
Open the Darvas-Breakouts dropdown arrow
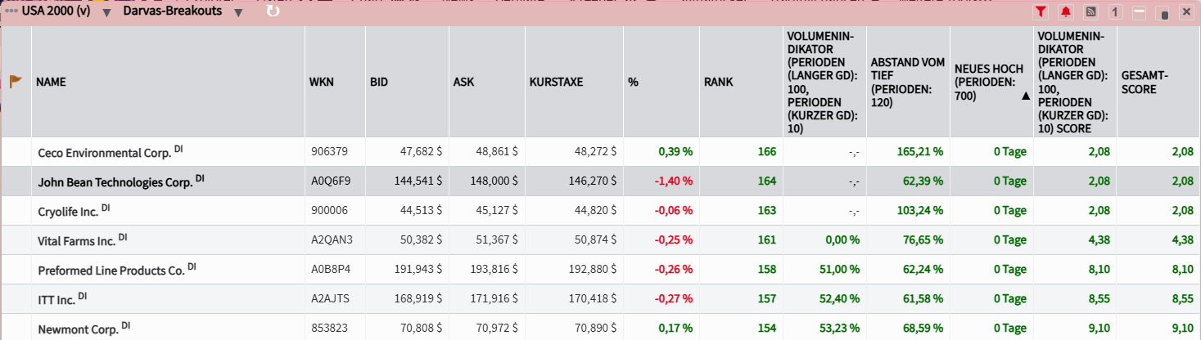tap(238, 13)
